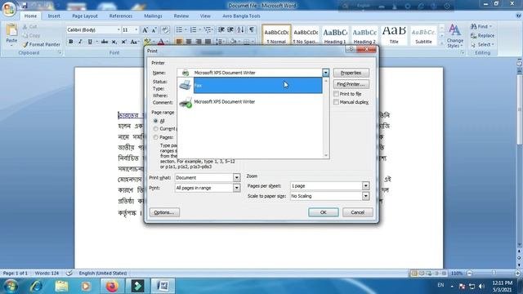Toggle Italic formatting

click(80, 42)
